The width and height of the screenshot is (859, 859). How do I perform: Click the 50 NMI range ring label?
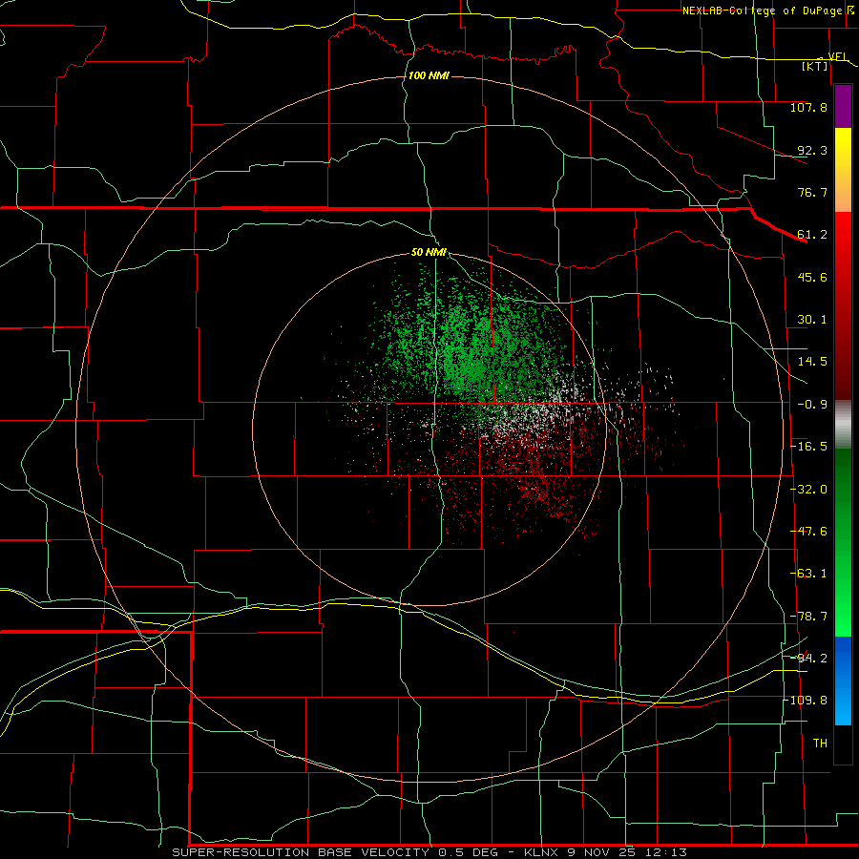[429, 253]
